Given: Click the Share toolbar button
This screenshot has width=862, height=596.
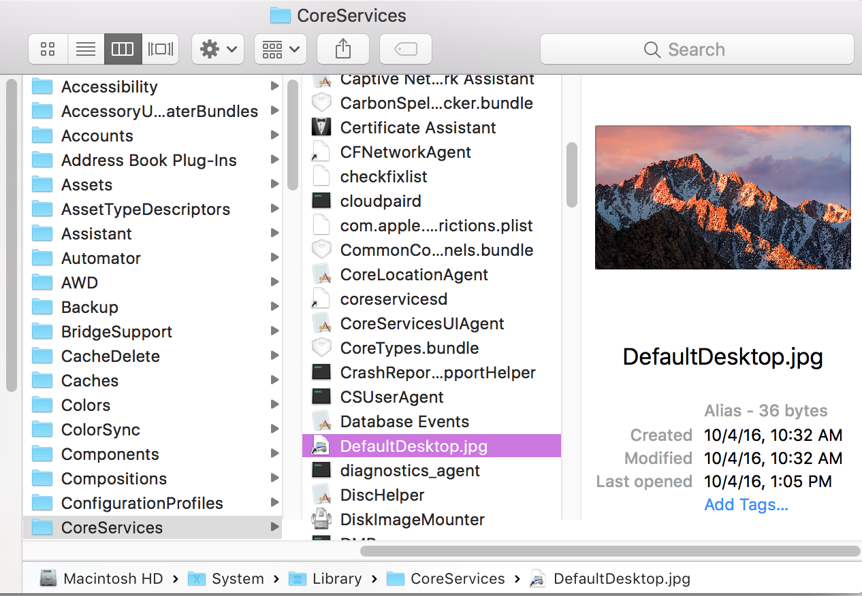Looking at the screenshot, I should point(343,49).
